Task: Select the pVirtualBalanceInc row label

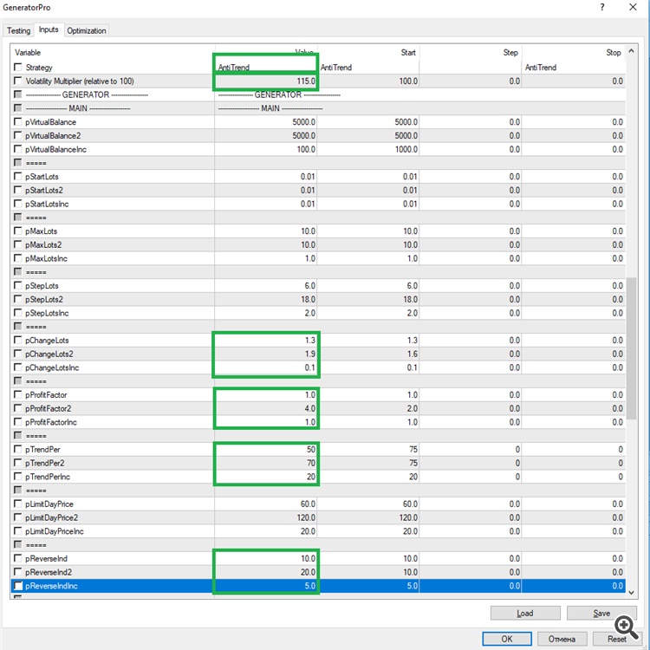Action: click(x=55, y=149)
